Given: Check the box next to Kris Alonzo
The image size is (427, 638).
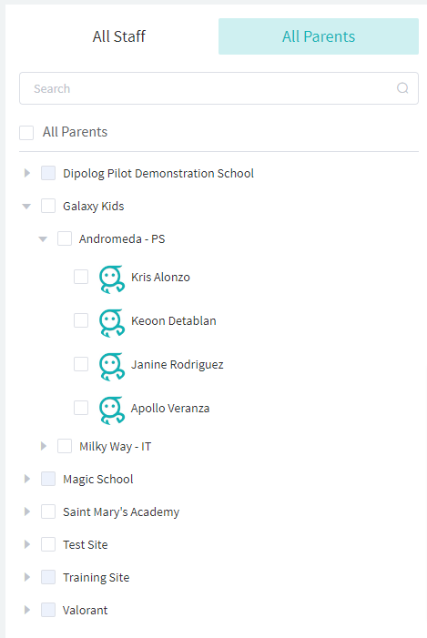Looking at the screenshot, I should (x=81, y=277).
